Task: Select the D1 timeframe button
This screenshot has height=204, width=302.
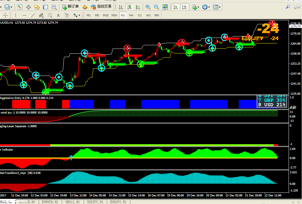Action: point(140,15)
